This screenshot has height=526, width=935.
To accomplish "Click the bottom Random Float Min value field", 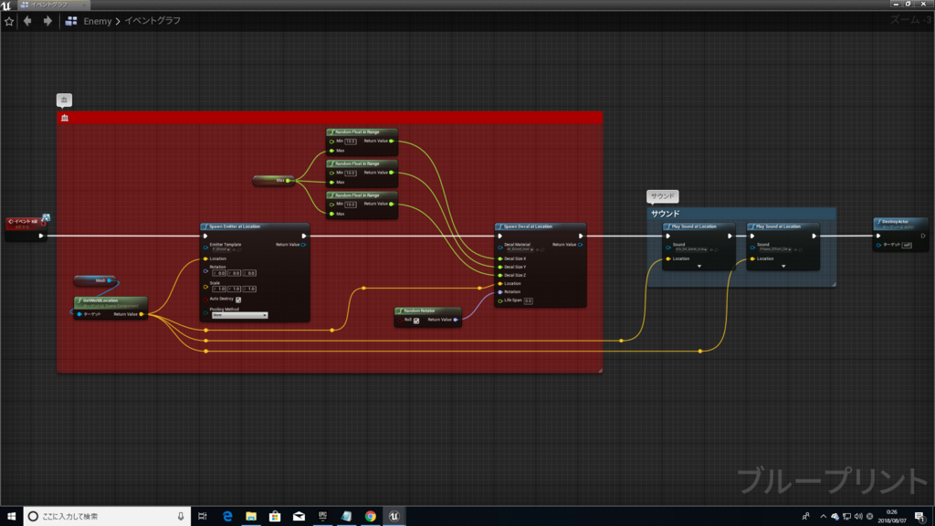I will [351, 205].
